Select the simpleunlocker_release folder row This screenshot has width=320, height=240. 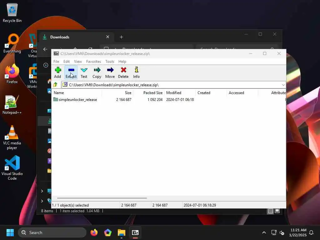168,100
